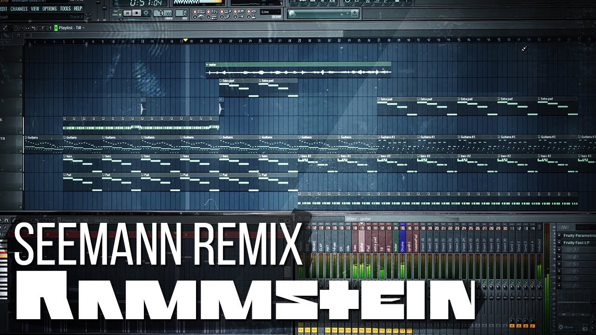
Task: Toggle the loop recording option
Action: [x=239, y=11]
